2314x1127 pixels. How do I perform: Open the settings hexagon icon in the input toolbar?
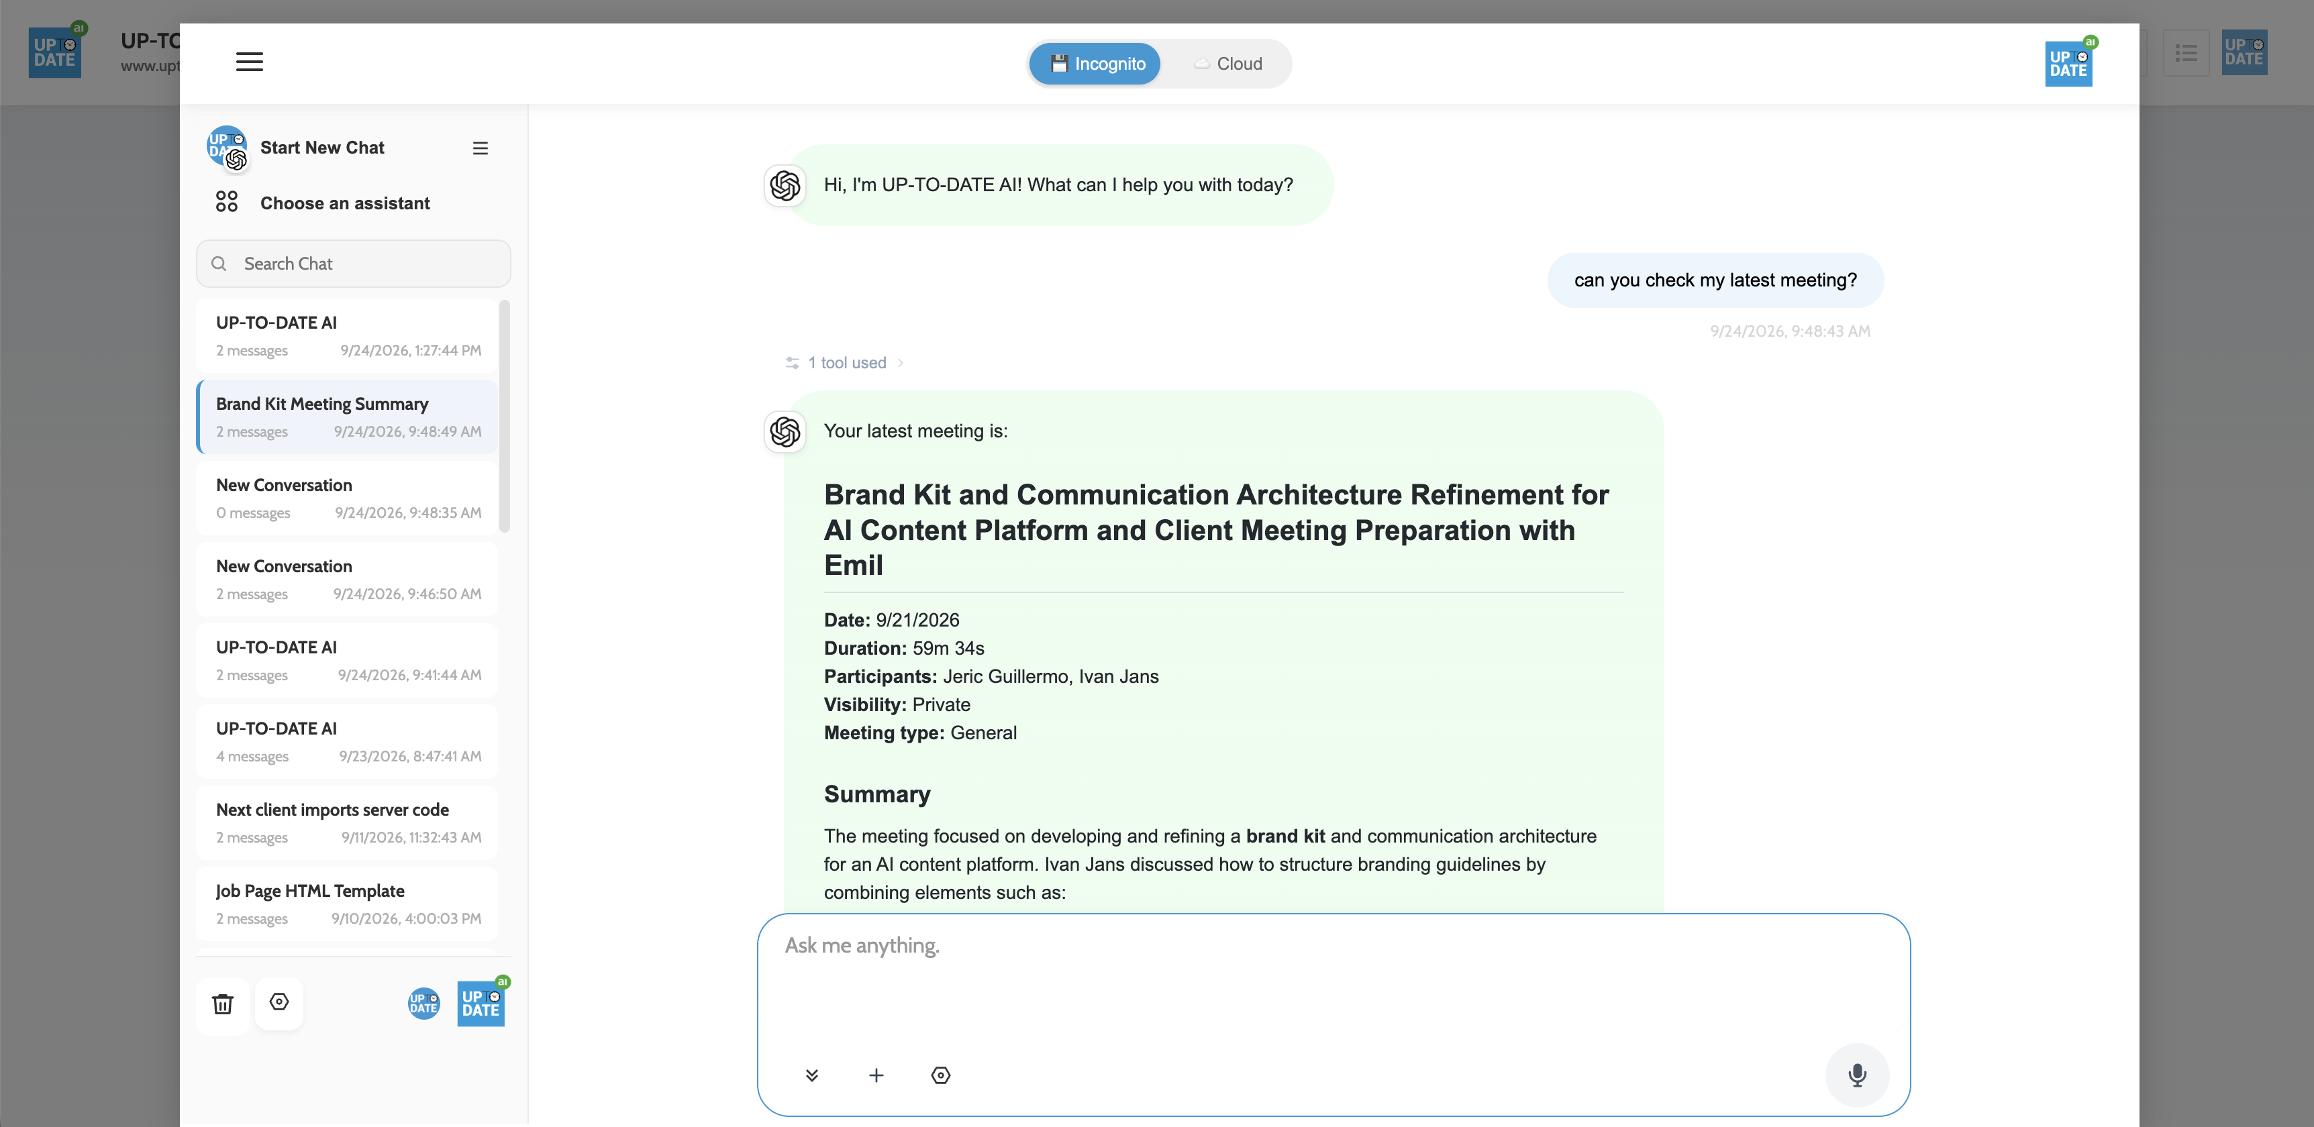pos(940,1076)
